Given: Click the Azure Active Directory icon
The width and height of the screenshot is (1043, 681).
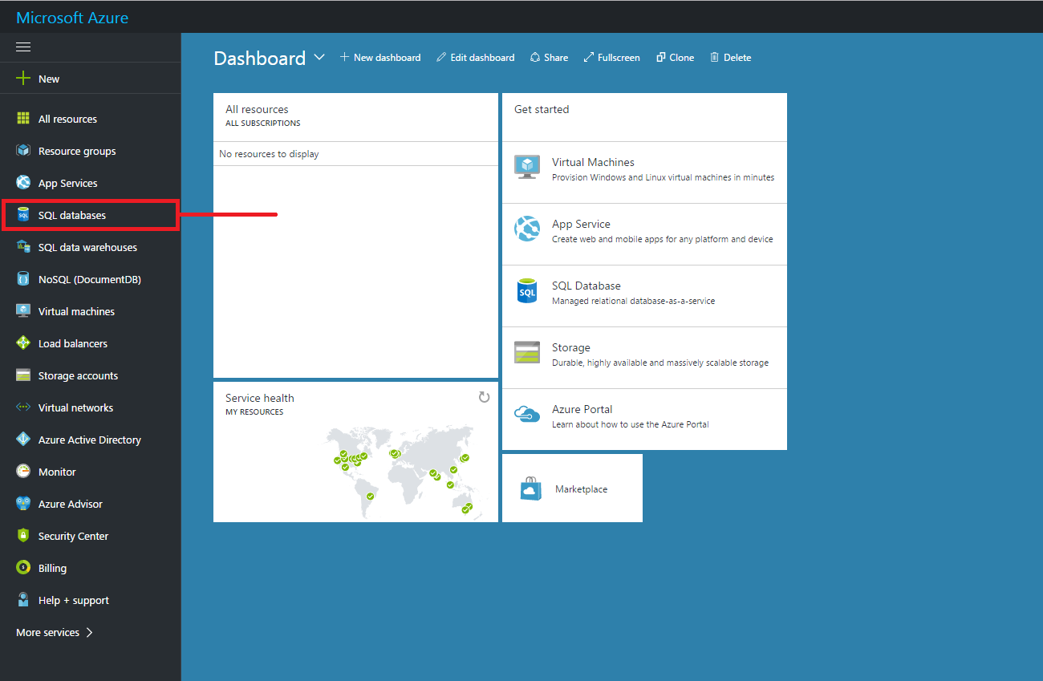Looking at the screenshot, I should pos(23,440).
